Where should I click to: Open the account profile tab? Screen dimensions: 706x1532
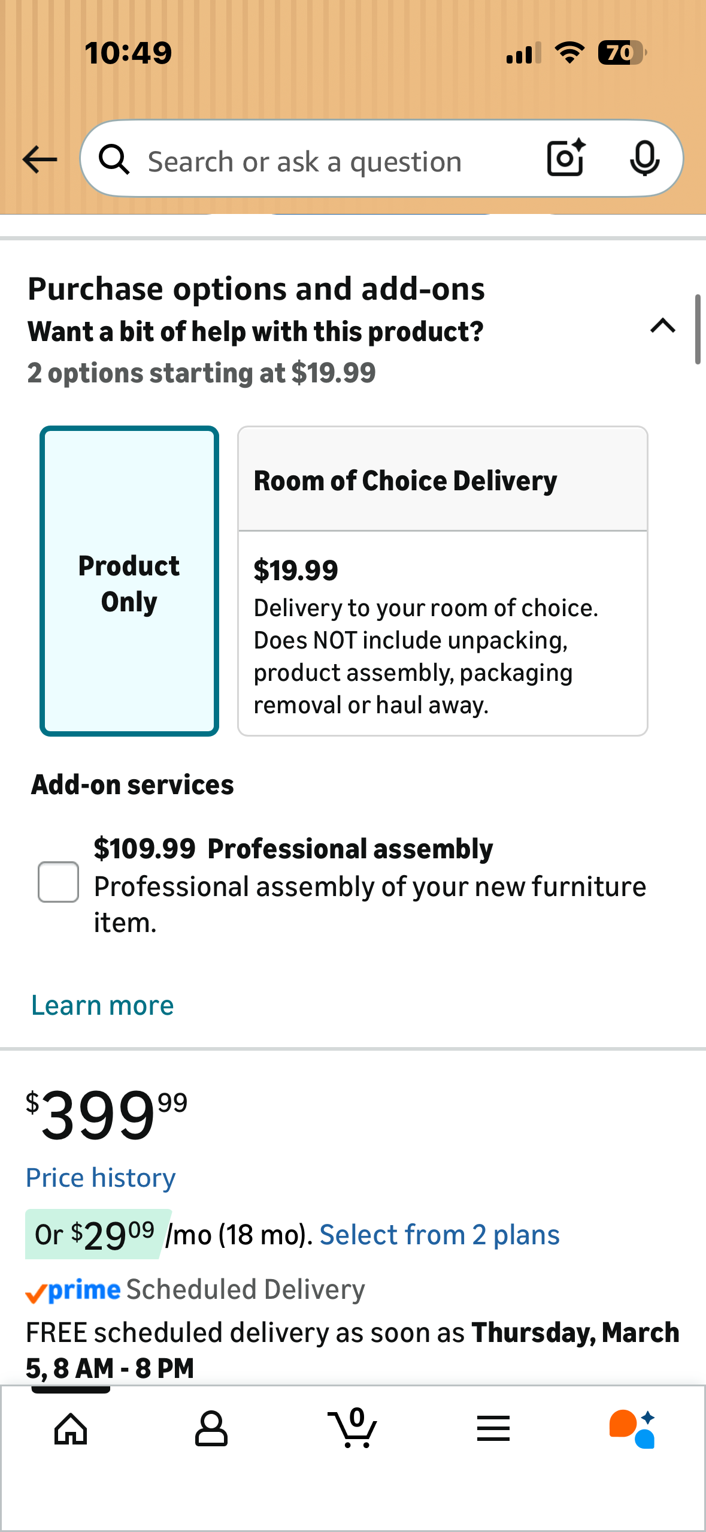point(211,1429)
